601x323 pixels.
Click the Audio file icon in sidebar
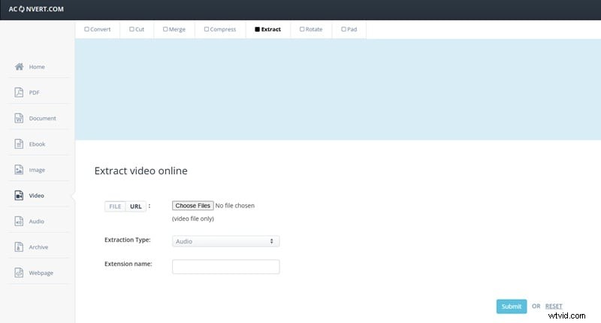(x=19, y=222)
